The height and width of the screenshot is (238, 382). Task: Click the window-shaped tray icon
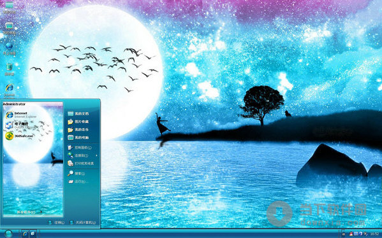point(356,234)
